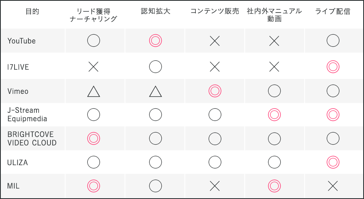
Task: Click J-Stream's double circle under 社内外マニュアル動画
Action: point(274,115)
